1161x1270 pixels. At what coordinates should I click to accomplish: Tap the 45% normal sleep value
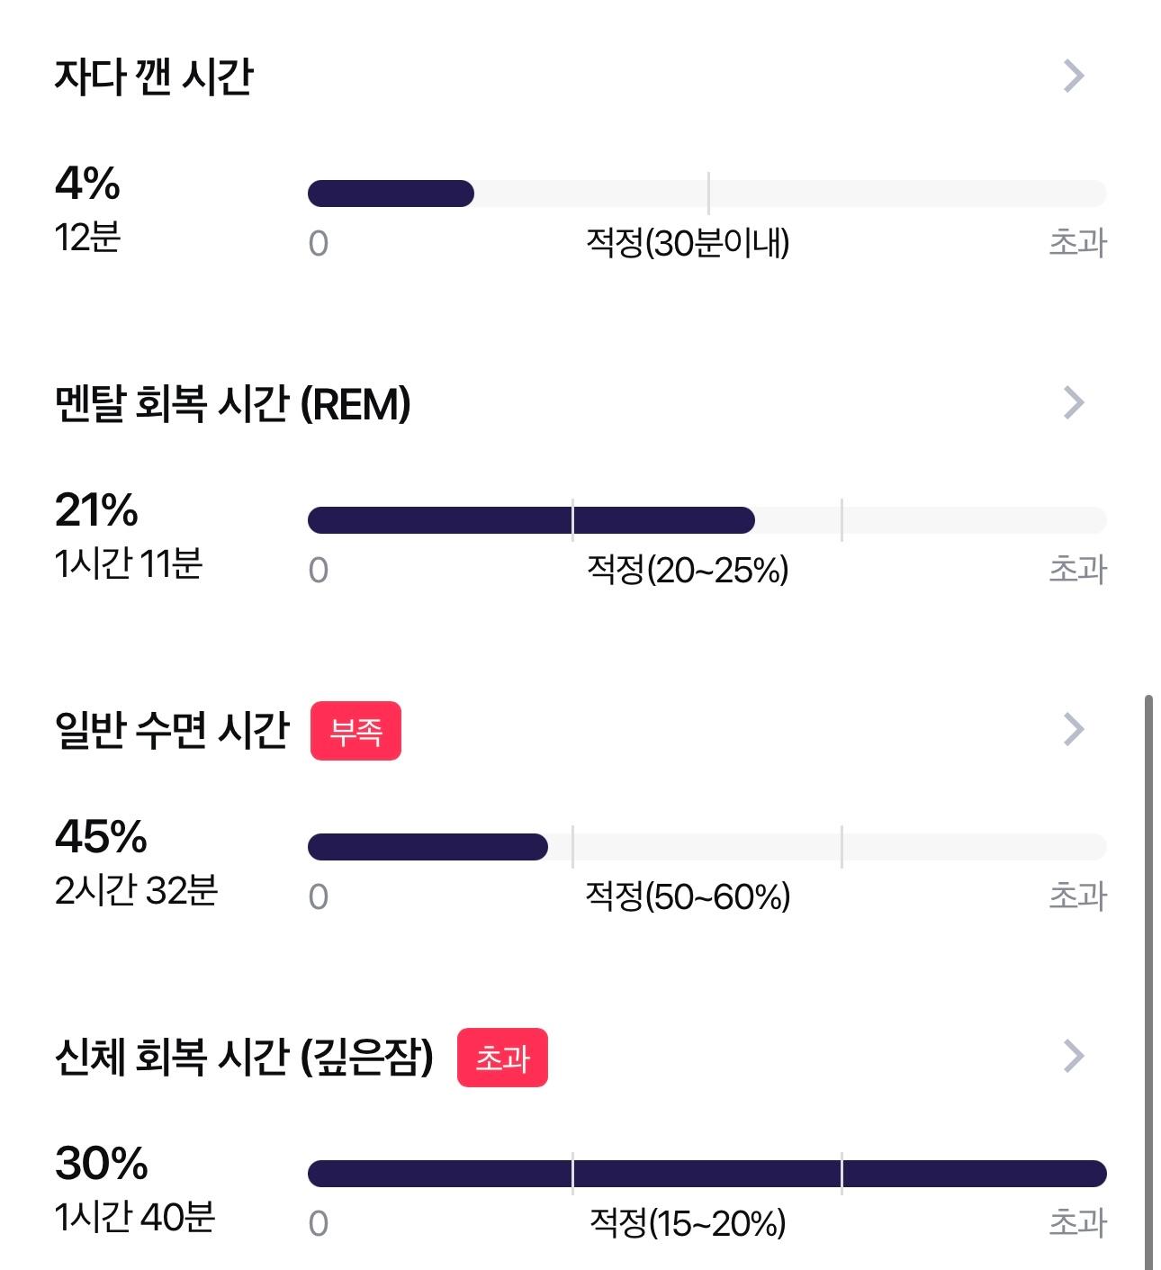tap(101, 837)
